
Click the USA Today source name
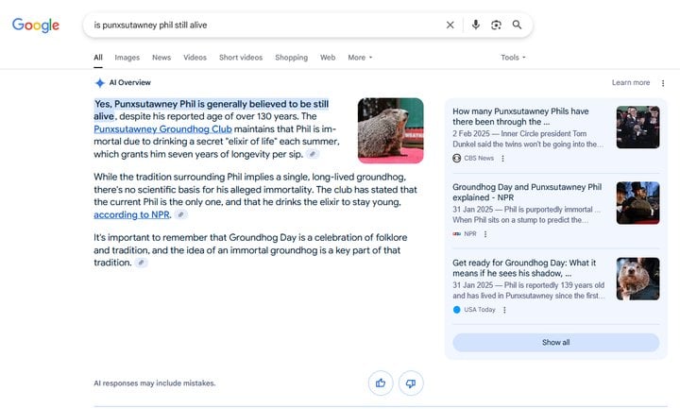coord(480,310)
